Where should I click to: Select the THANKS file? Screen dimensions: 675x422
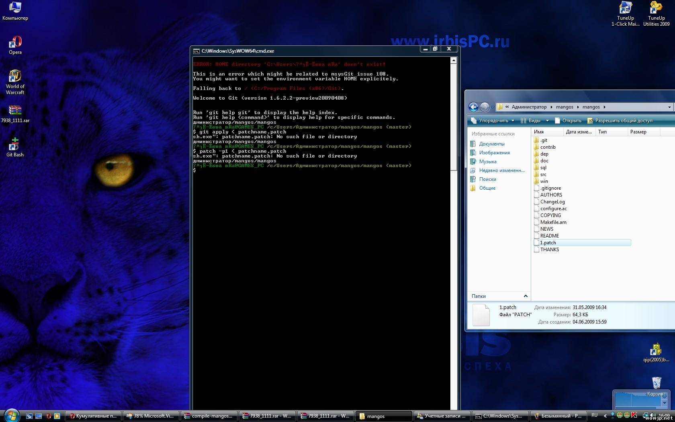pyautogui.click(x=546, y=250)
